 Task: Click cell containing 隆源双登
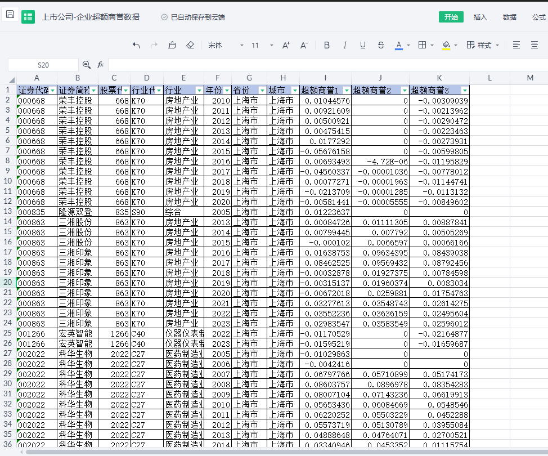point(78,212)
